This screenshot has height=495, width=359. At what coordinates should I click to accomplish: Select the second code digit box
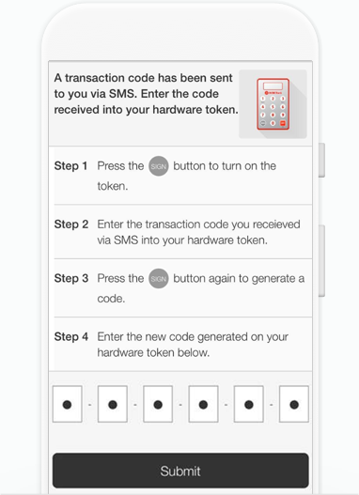(113, 404)
